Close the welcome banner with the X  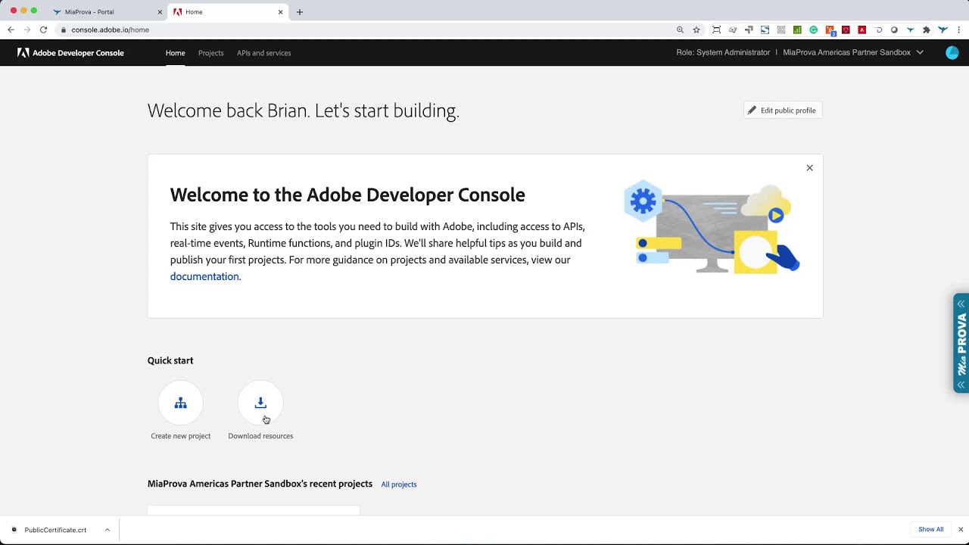click(x=809, y=168)
